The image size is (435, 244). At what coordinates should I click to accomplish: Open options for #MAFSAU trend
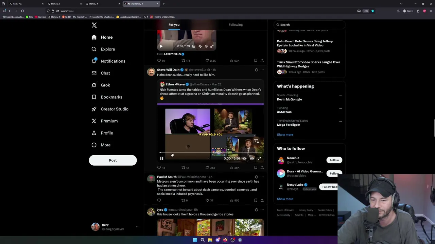tap(340, 108)
